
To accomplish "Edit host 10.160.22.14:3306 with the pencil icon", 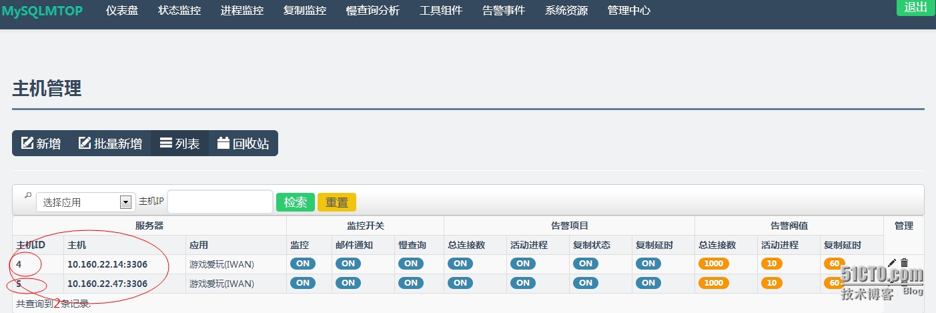I will pyautogui.click(x=892, y=263).
